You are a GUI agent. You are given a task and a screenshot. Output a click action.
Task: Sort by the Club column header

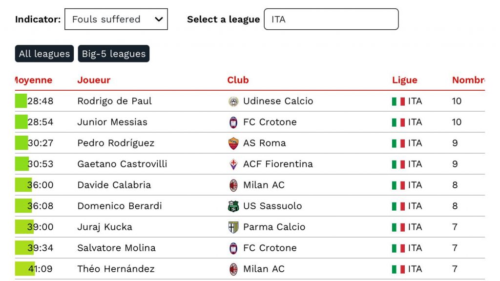tap(238, 80)
